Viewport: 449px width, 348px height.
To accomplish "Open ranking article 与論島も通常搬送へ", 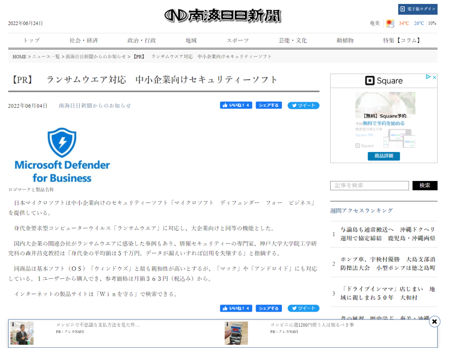I will tap(388, 234).
